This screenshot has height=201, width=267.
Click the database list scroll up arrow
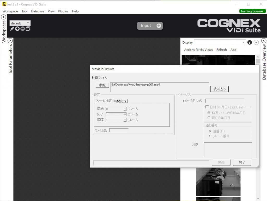pyautogui.click(x=258, y=57)
